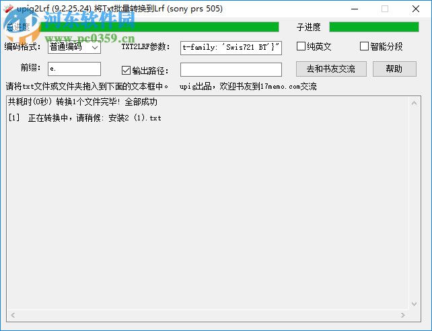Click the 子进度 sub progress bar

pyautogui.click(x=374, y=27)
